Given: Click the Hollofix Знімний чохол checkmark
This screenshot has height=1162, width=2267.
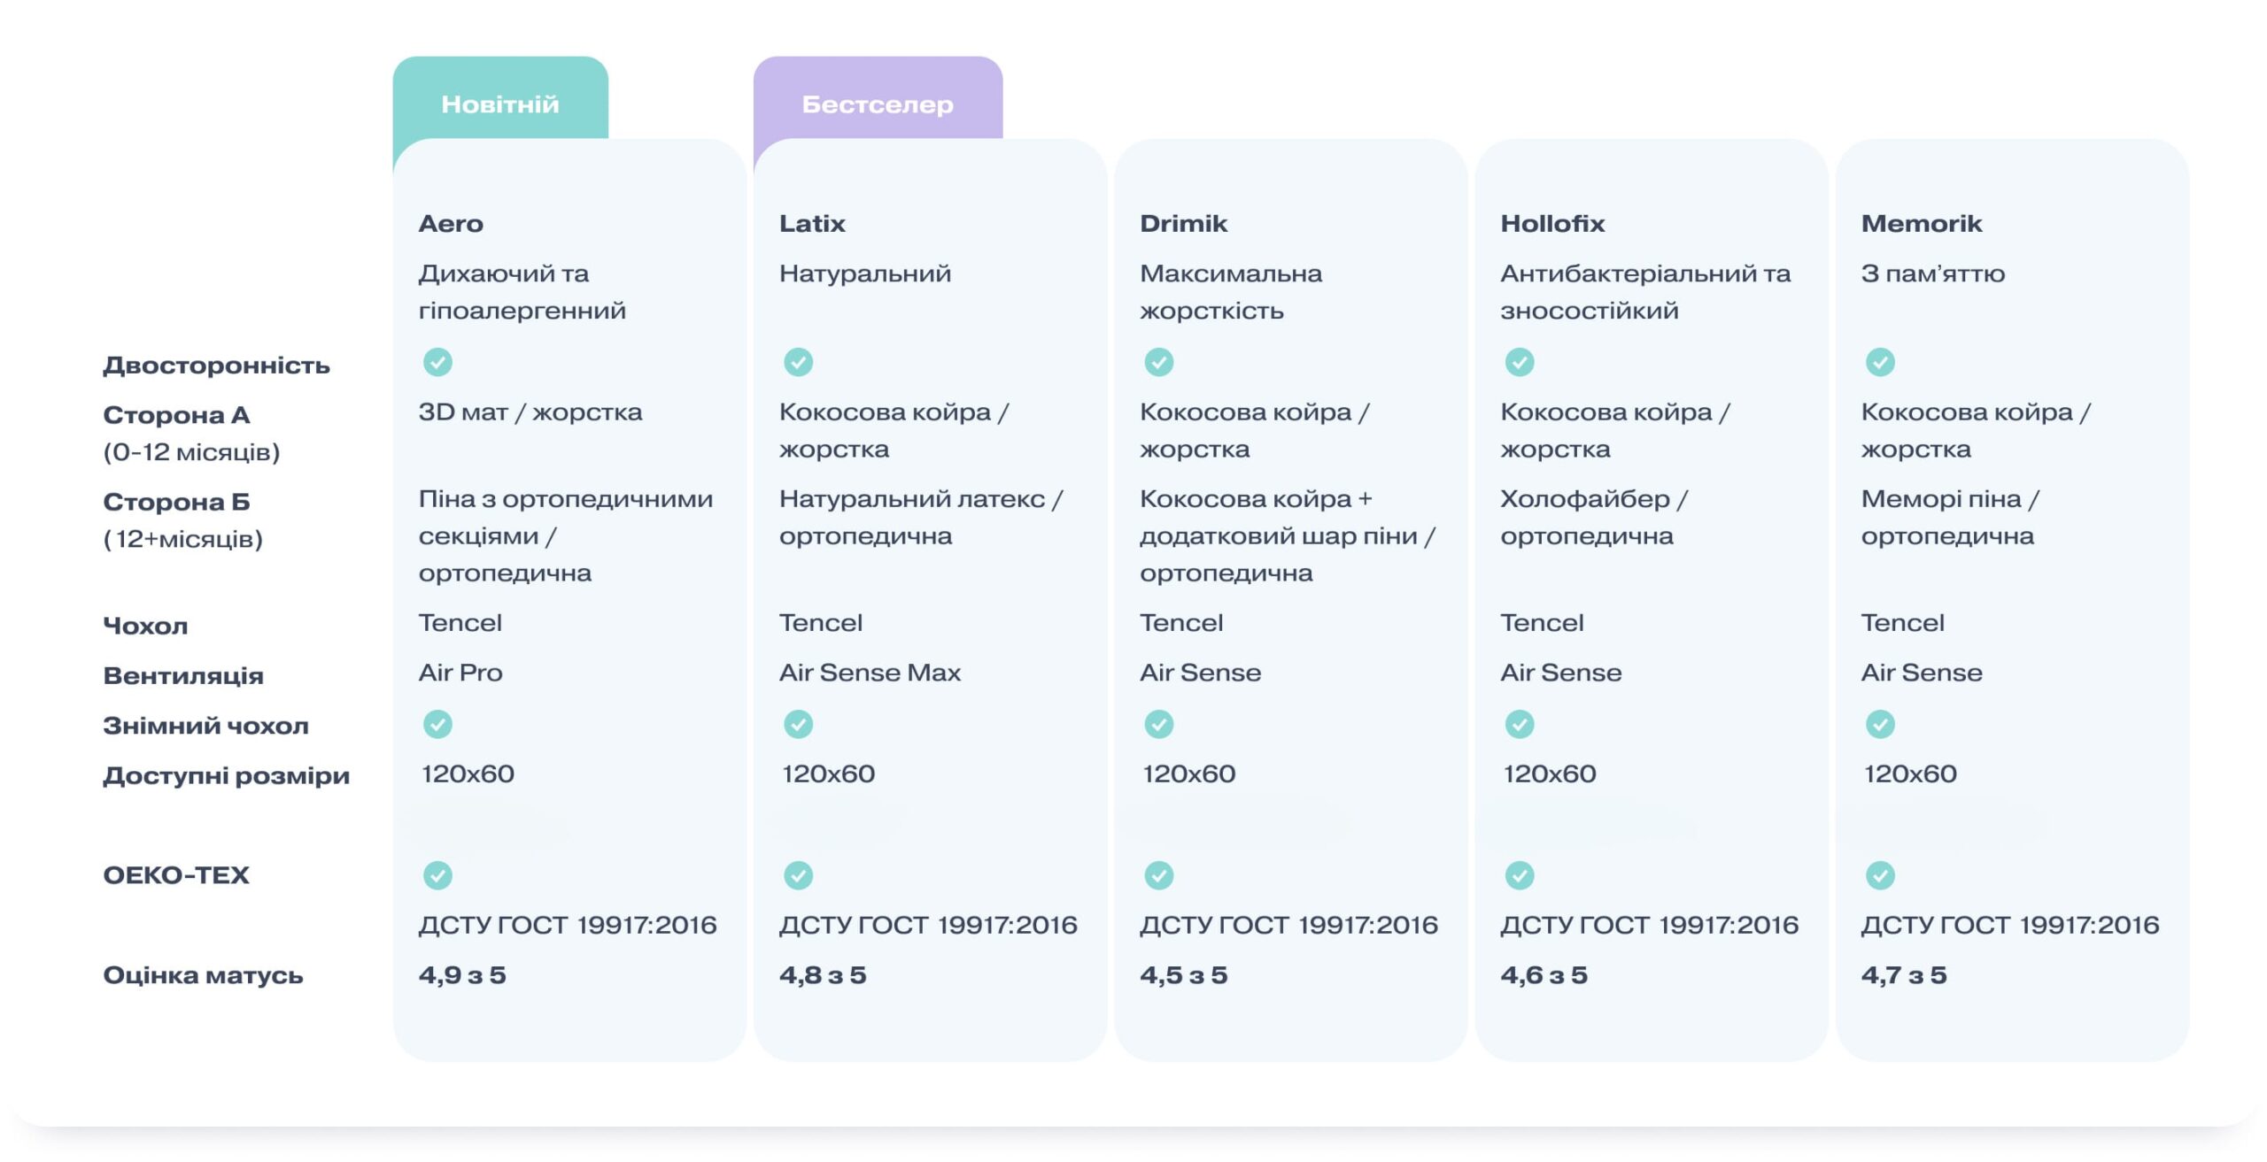Looking at the screenshot, I should pos(1520,724).
